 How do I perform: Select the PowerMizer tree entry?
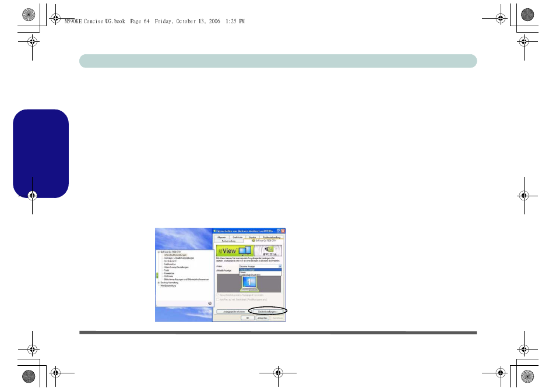click(x=168, y=273)
